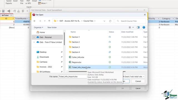Open ID column dropdown in tblTicket
178x100 pixels.
coord(13,19)
